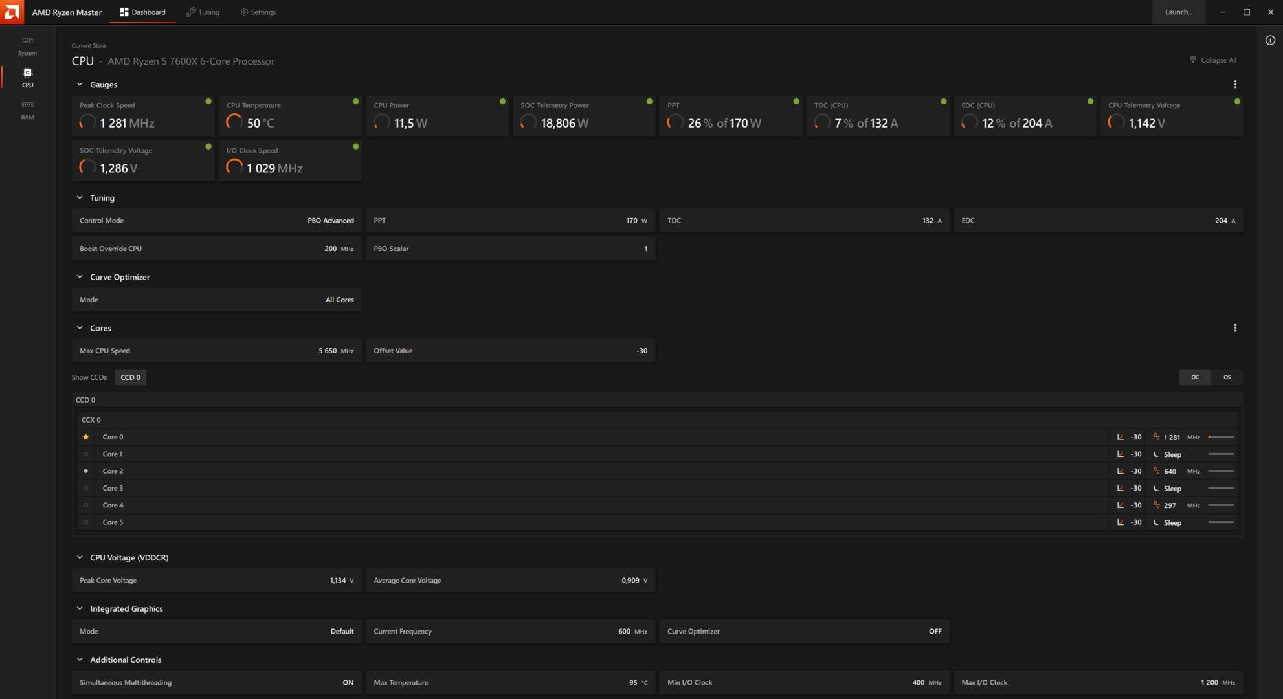Open the Settings tab
This screenshot has height=699, width=1283.
(258, 12)
